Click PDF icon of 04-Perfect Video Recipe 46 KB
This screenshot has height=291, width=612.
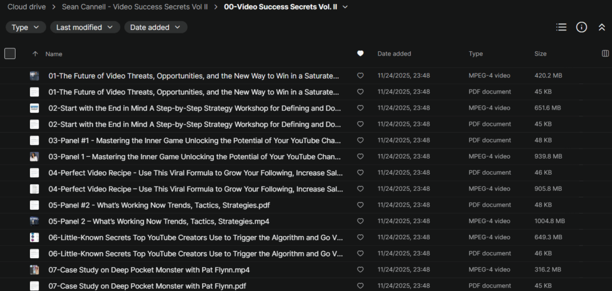(x=34, y=173)
